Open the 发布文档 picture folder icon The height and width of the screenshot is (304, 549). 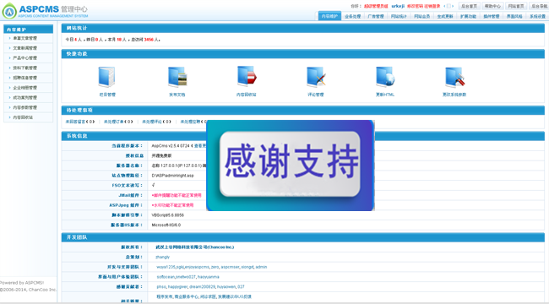(177, 77)
